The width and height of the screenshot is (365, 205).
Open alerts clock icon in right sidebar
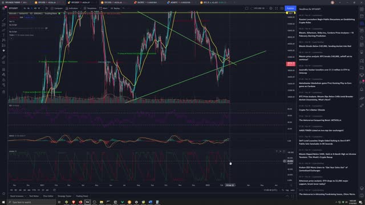[362, 17]
